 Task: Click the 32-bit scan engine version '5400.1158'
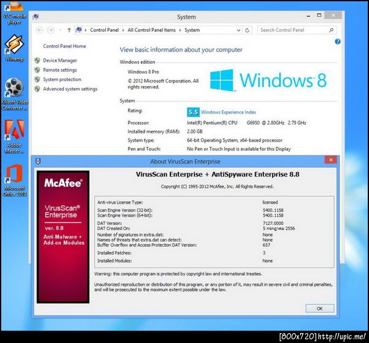click(x=273, y=210)
